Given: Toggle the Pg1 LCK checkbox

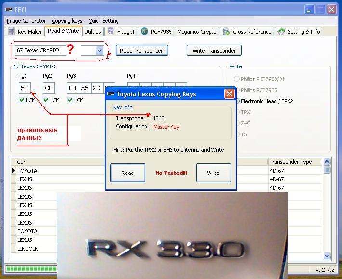Looking at the screenshot, I should [x=22, y=100].
